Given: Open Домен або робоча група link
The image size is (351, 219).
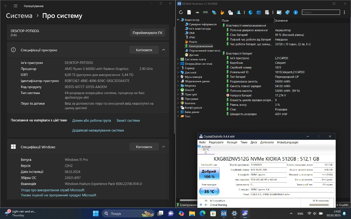Looking at the screenshot, I should click(92, 120).
